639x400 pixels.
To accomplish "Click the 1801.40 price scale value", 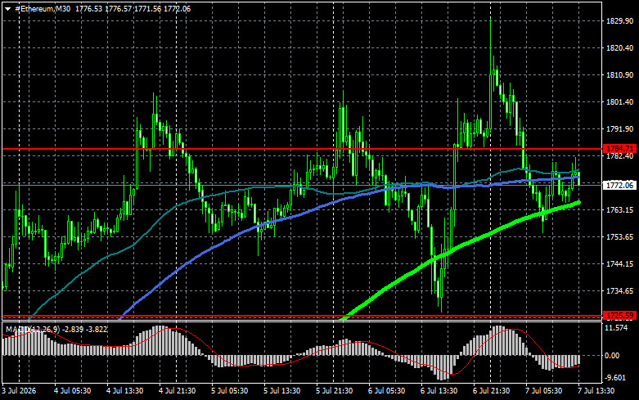I will tap(620, 101).
